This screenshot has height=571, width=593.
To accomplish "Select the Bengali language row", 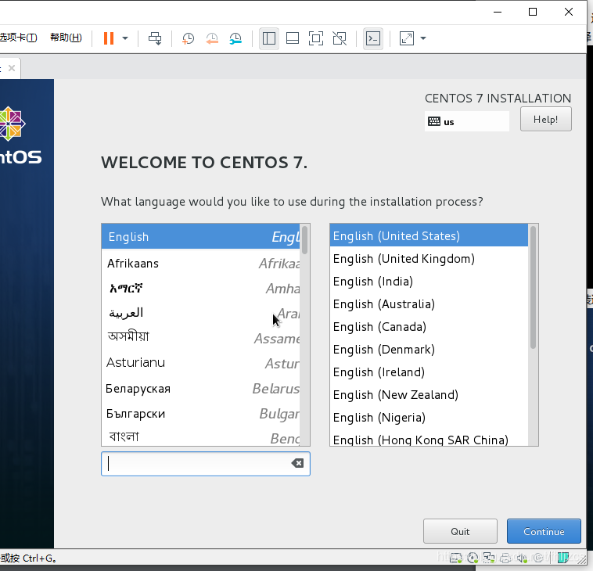I will (x=201, y=436).
